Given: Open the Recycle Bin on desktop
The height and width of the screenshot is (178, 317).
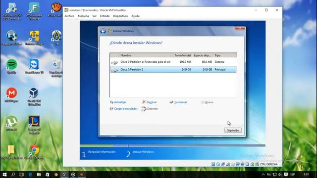Looking at the screenshot, I should (x=56, y=68).
